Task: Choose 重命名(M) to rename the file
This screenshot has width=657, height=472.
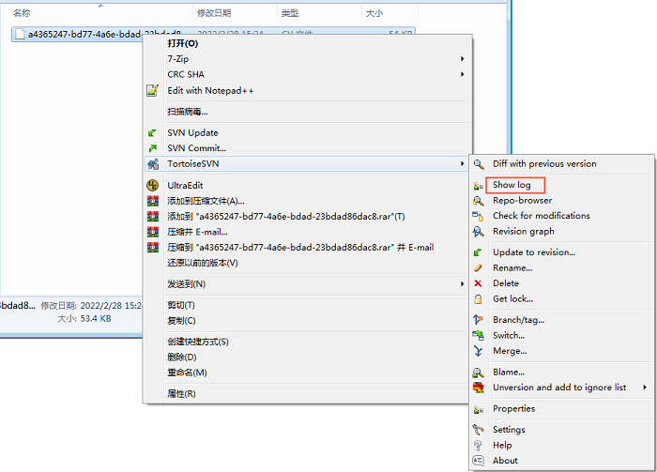Action: coord(187,373)
